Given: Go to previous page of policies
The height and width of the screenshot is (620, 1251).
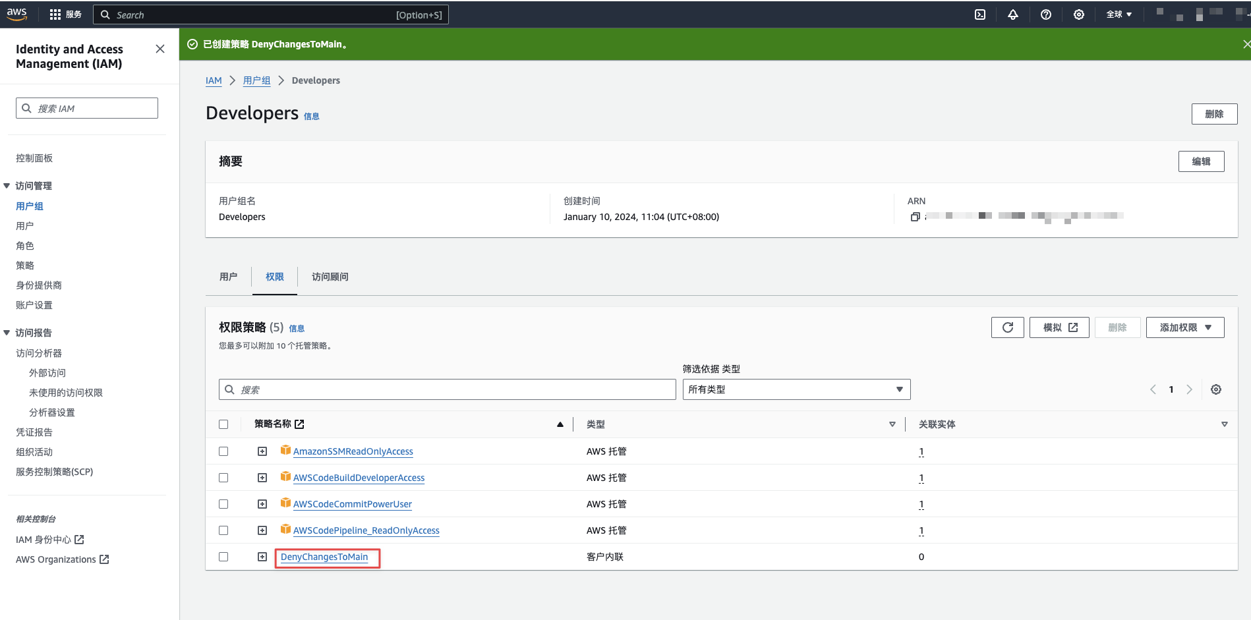Looking at the screenshot, I should pos(1153,389).
